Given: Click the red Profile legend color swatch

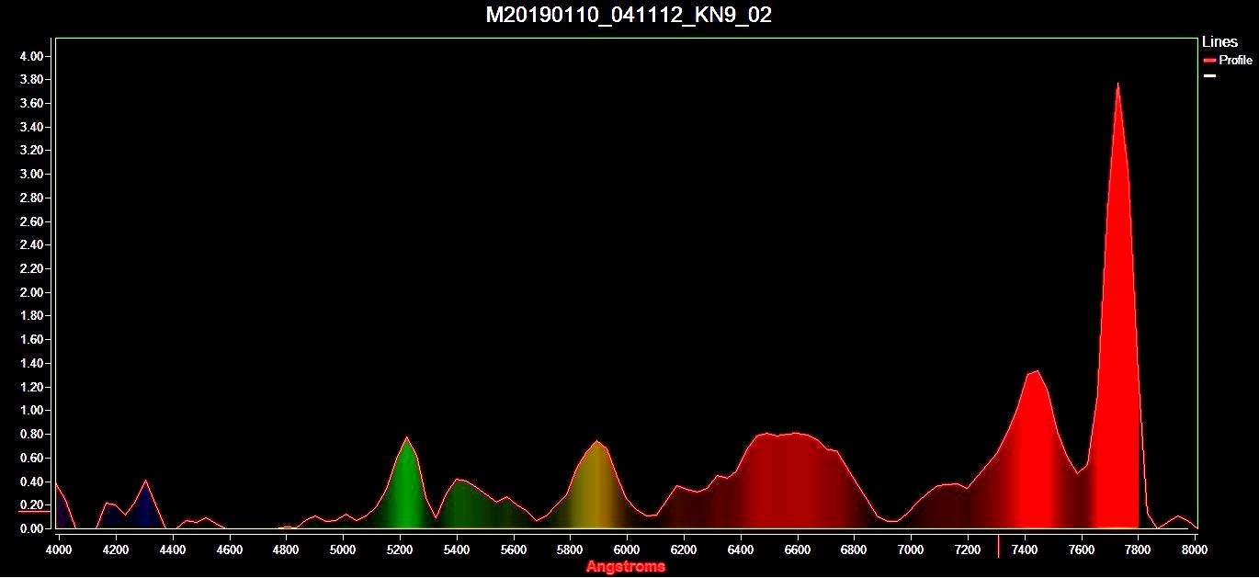Looking at the screenshot, I should tap(1209, 60).
